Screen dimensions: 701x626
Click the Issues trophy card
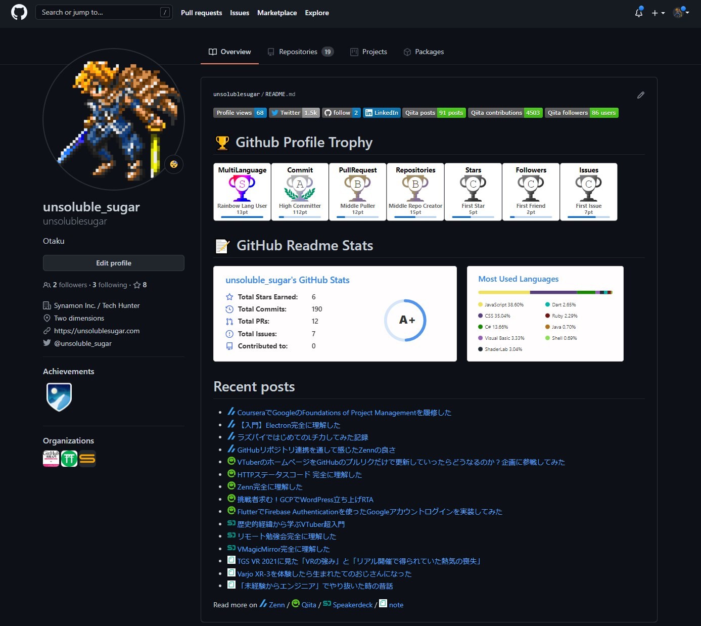click(588, 192)
